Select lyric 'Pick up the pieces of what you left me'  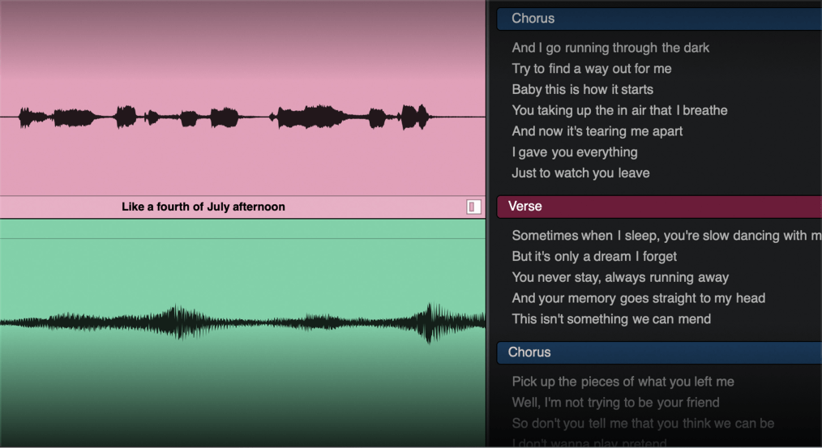623,382
